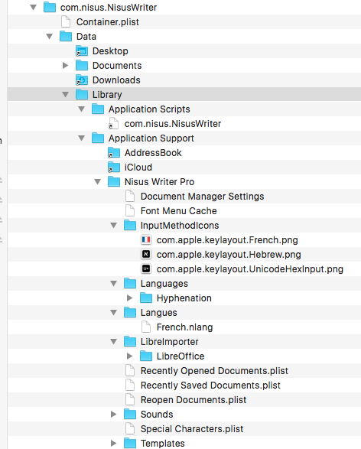Select the Container.plist file name
The height and width of the screenshot is (449, 361).
pos(108,22)
